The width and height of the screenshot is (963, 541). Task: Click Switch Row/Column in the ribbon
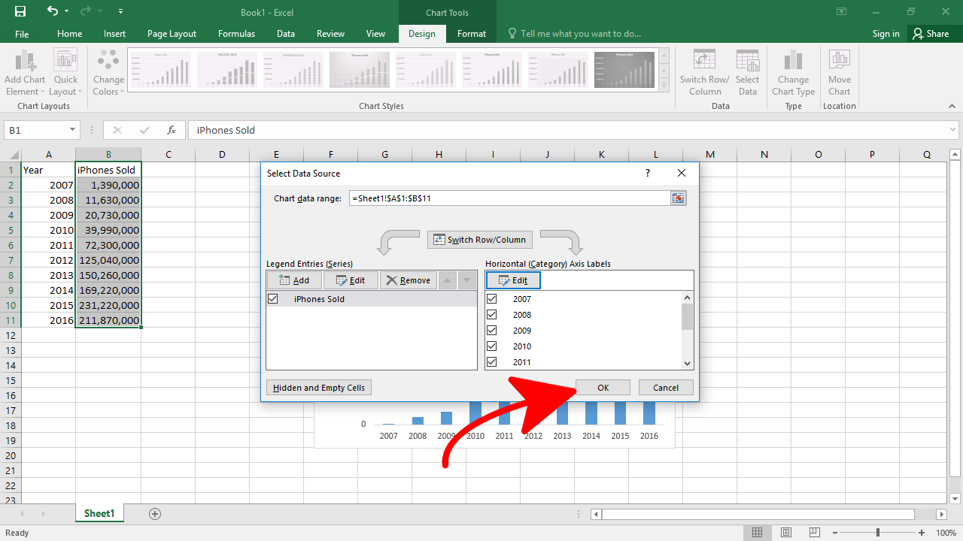(x=704, y=73)
